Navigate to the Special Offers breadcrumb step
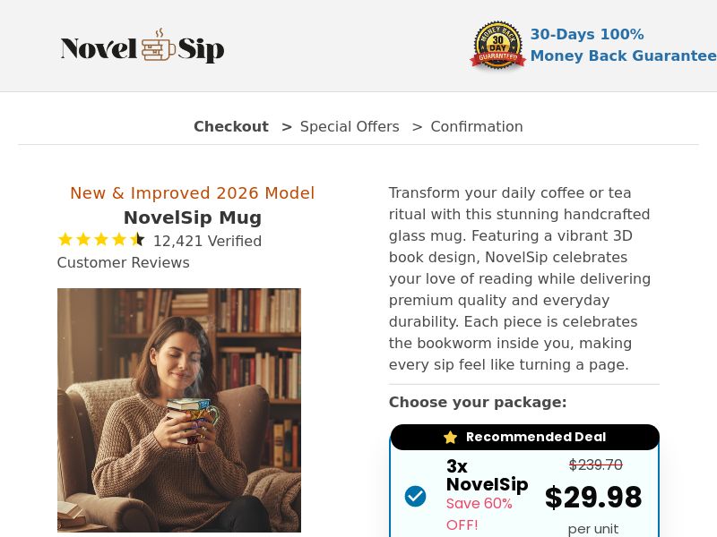 click(x=350, y=126)
